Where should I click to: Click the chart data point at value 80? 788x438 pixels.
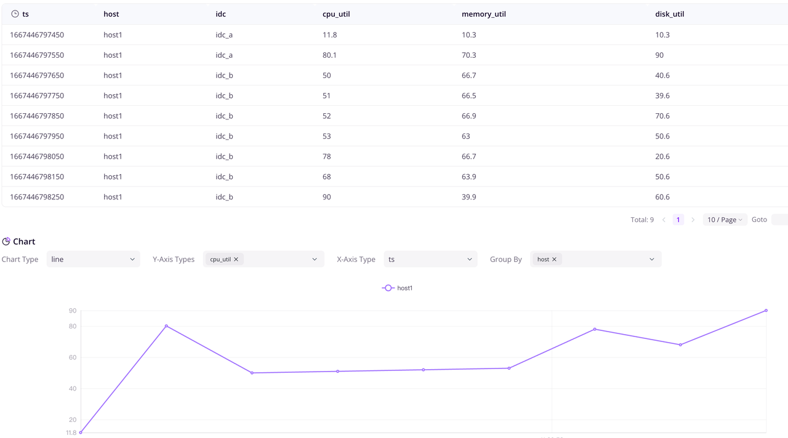click(x=166, y=326)
